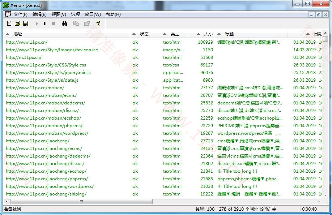Select the moban/discuz/ address
Image resolution: width=332 pixels, height=215 pixels.
pyautogui.click(x=42, y=111)
